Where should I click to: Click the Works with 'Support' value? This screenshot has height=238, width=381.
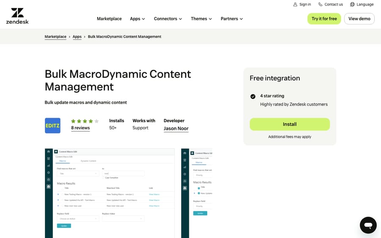click(x=140, y=128)
